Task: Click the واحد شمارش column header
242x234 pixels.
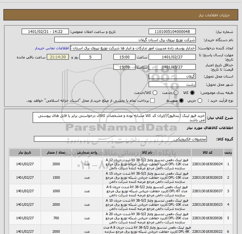Action: click(87, 153)
